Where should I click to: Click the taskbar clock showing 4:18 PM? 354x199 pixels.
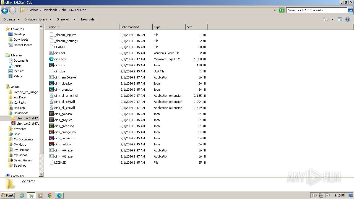(x=340, y=195)
